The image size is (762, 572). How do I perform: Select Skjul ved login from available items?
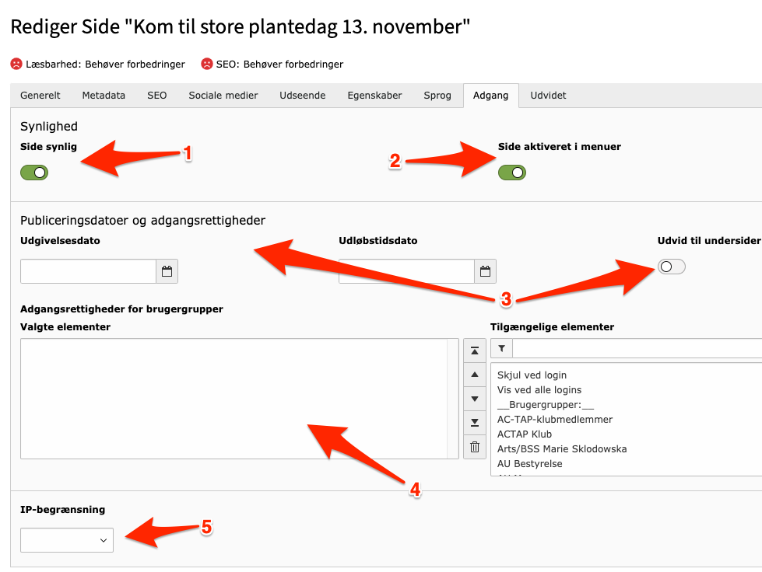532,375
